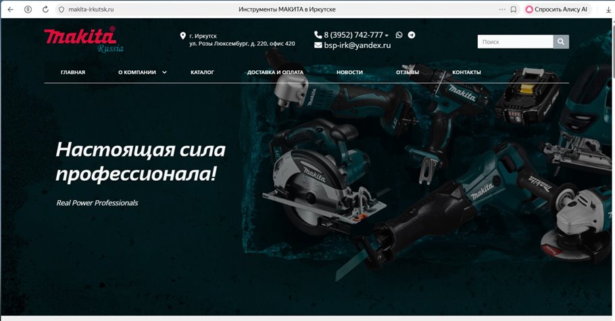Open the ГЛАВНАЯ menu item

[73, 72]
